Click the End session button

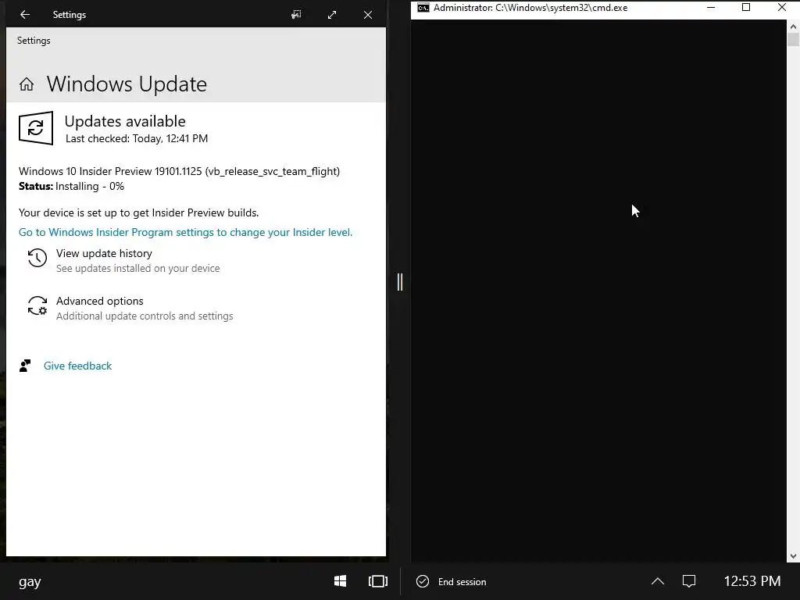[x=452, y=581]
